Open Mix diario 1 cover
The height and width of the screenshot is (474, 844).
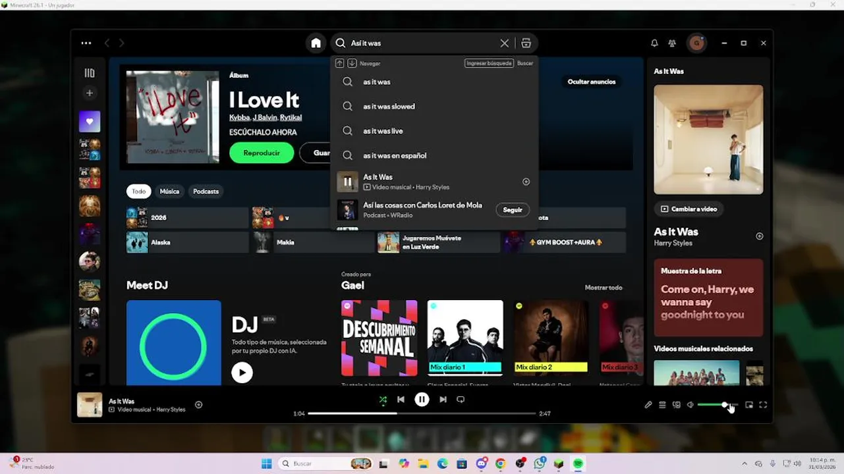coord(465,338)
